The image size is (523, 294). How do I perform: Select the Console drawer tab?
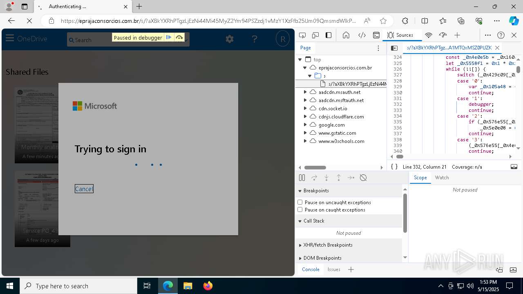point(311,269)
